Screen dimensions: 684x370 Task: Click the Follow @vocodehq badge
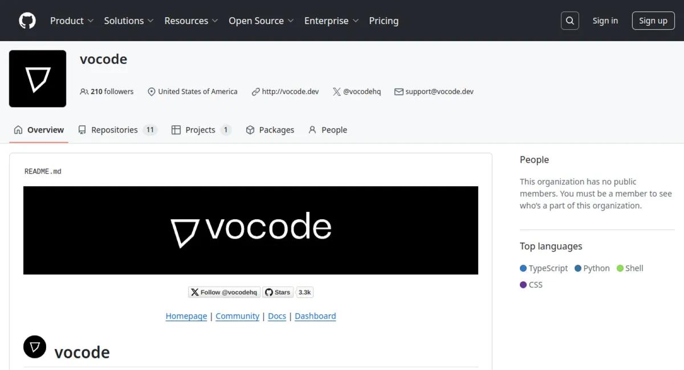[224, 292]
